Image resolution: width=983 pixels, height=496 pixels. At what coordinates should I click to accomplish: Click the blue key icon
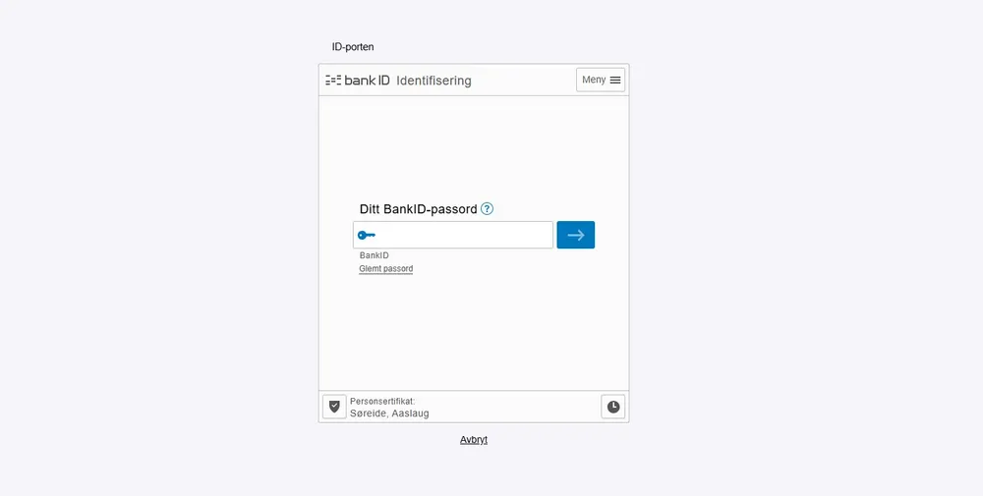367,235
